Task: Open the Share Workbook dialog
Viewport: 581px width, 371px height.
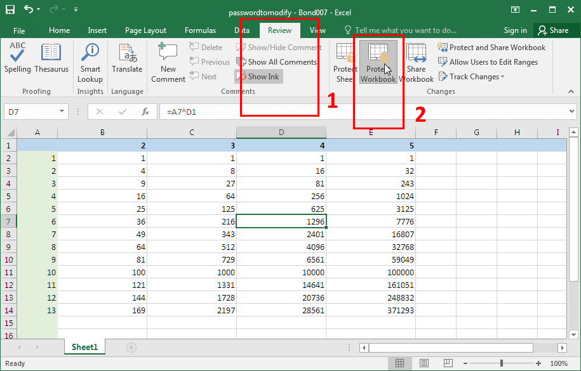Action: pyautogui.click(x=417, y=62)
